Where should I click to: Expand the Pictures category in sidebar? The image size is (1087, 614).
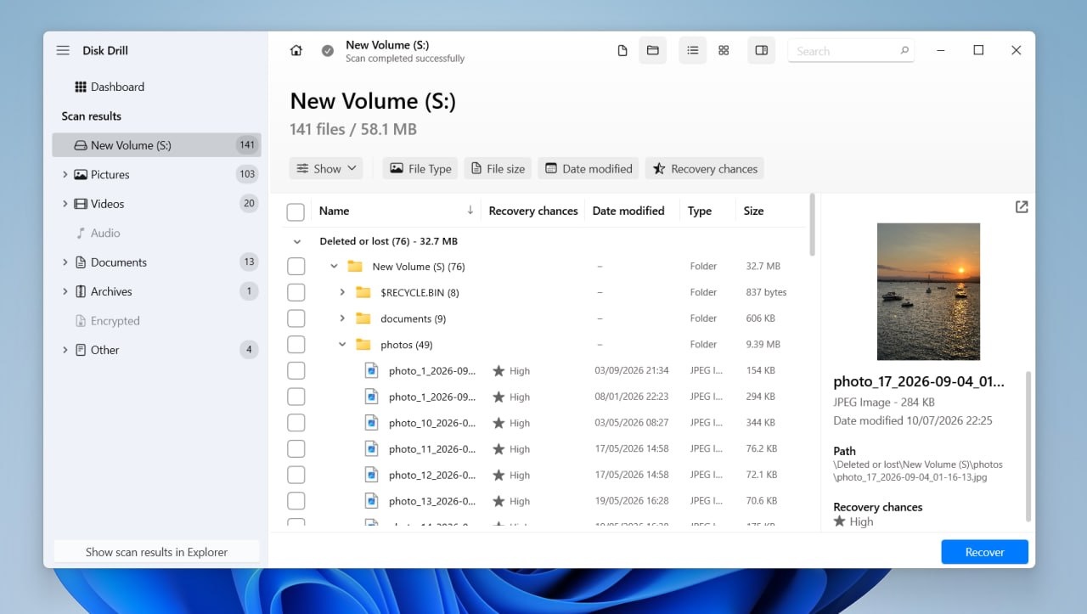pos(65,174)
